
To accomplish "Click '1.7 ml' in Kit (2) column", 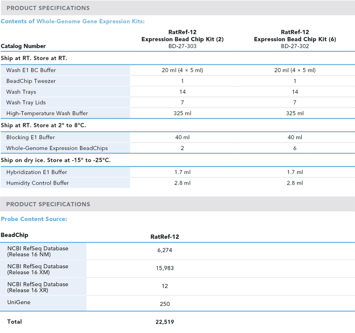I will (x=182, y=172).
